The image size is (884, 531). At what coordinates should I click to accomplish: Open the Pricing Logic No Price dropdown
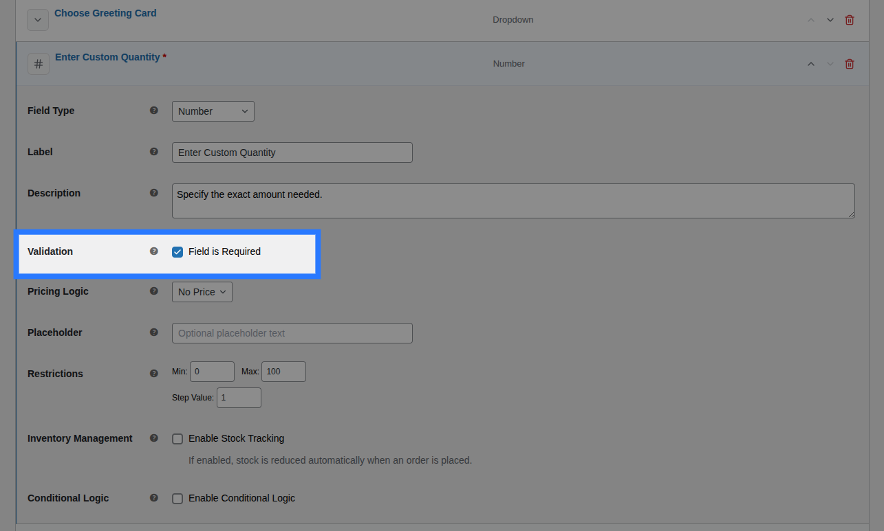[202, 292]
